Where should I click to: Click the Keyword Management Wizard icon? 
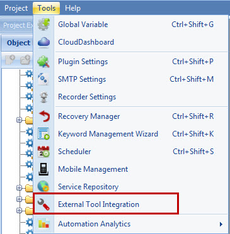[x=43, y=134]
